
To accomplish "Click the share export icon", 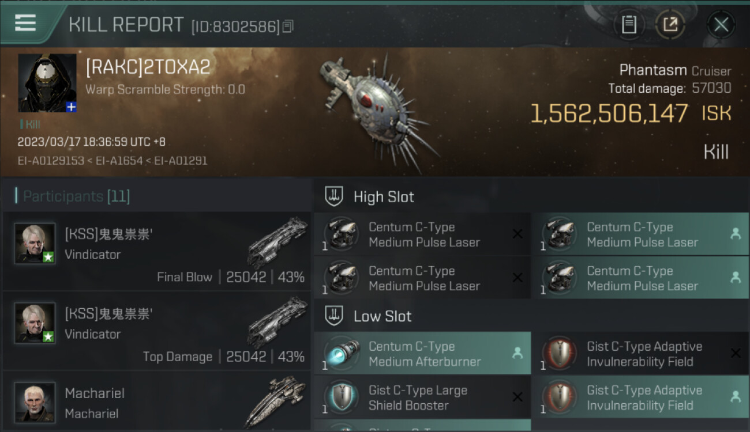I will 670,25.
